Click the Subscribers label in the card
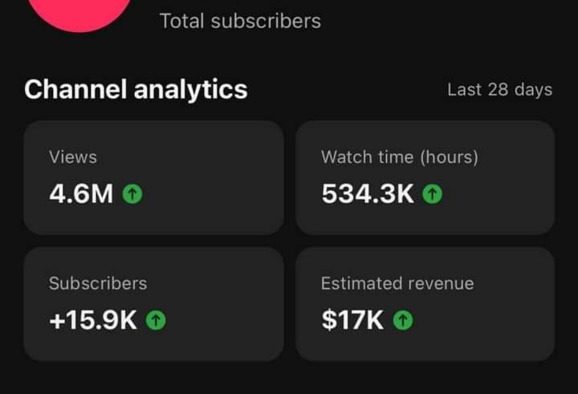578x394 pixels. (98, 283)
